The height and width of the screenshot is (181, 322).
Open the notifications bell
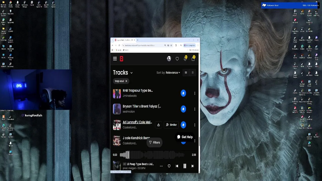[185, 59]
